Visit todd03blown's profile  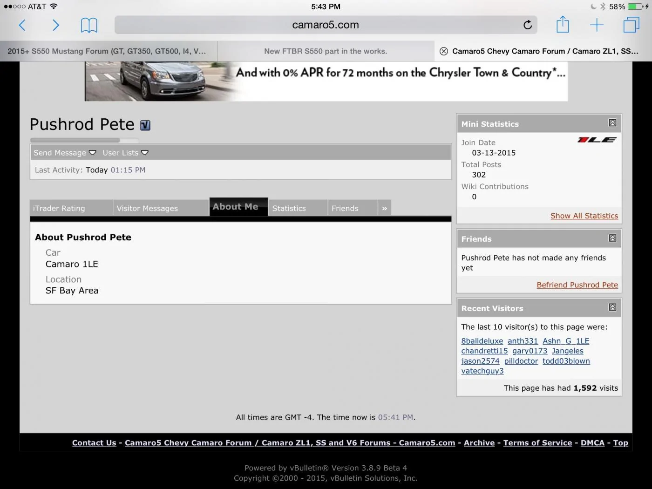tap(566, 361)
